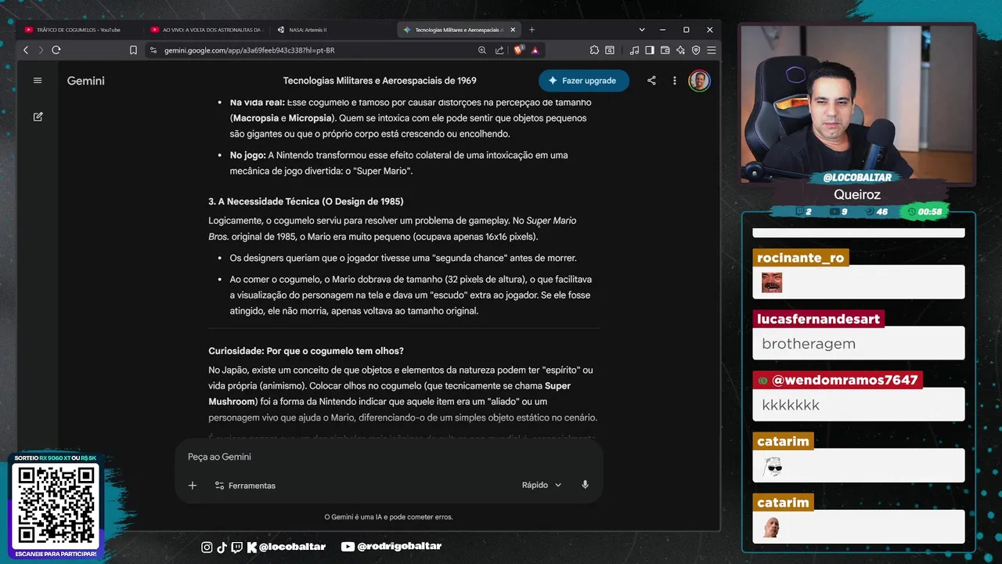Click the bold word Macropsia
This screenshot has width=1002, height=564.
point(256,118)
